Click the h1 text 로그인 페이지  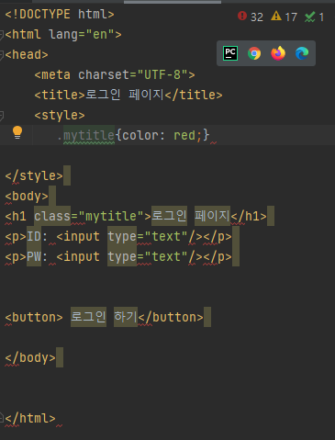[x=191, y=216]
